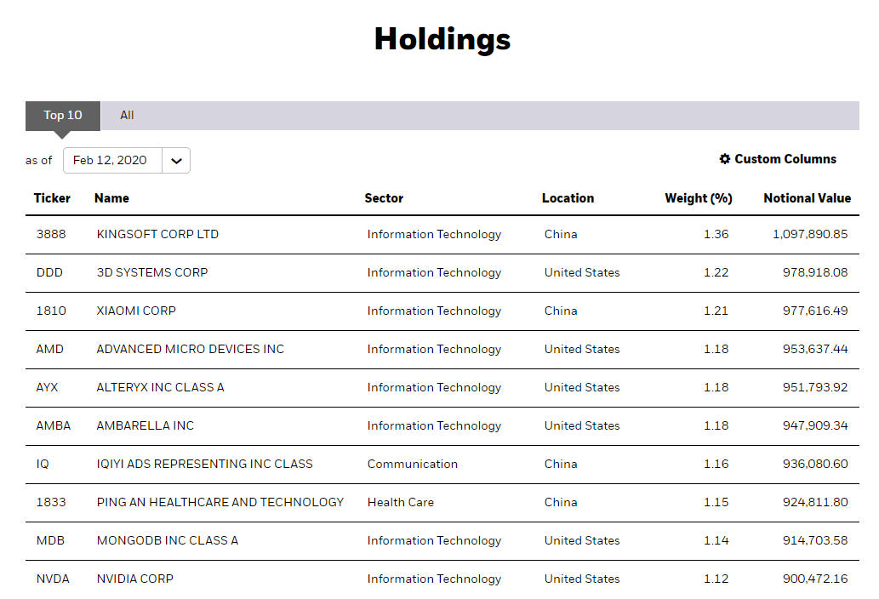Click weight 1.36 in Kingsoft row
The image size is (879, 599).
coord(716,234)
